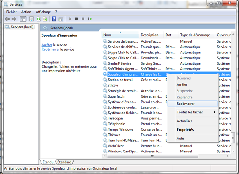The width and height of the screenshot is (239, 174).
Task: Choose Redémarrer in the context menu
Action: [185, 103]
